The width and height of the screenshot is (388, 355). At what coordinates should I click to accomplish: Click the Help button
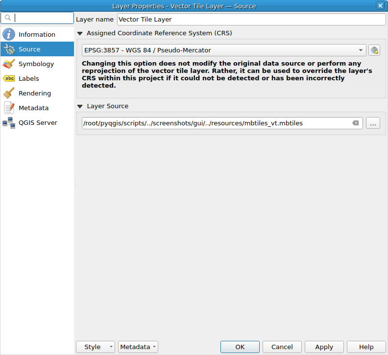click(x=366, y=347)
